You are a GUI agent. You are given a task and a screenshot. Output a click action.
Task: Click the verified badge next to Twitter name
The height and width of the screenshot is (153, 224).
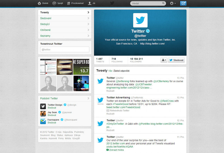(148, 31)
